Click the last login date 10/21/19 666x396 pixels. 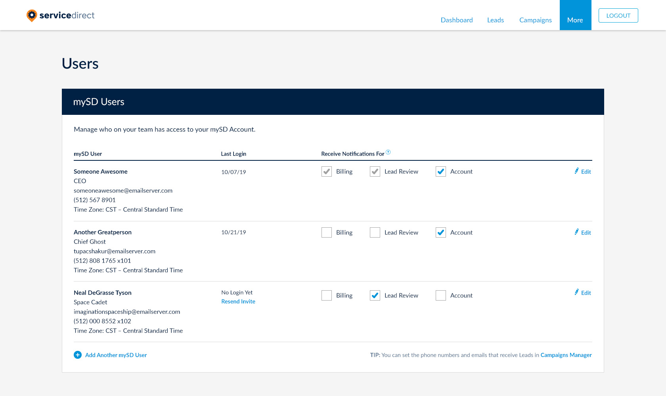pyautogui.click(x=233, y=232)
